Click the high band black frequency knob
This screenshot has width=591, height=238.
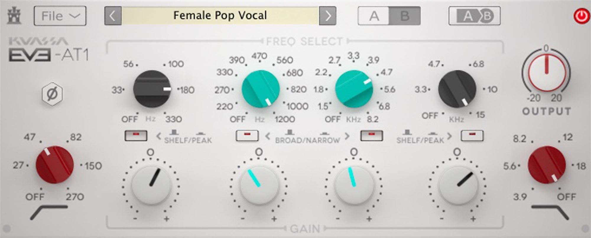pyautogui.click(x=457, y=89)
